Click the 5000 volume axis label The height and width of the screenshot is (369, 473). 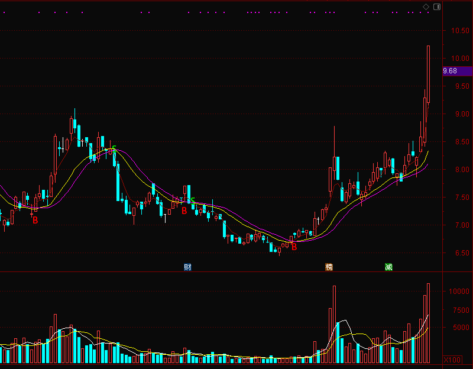point(461,328)
